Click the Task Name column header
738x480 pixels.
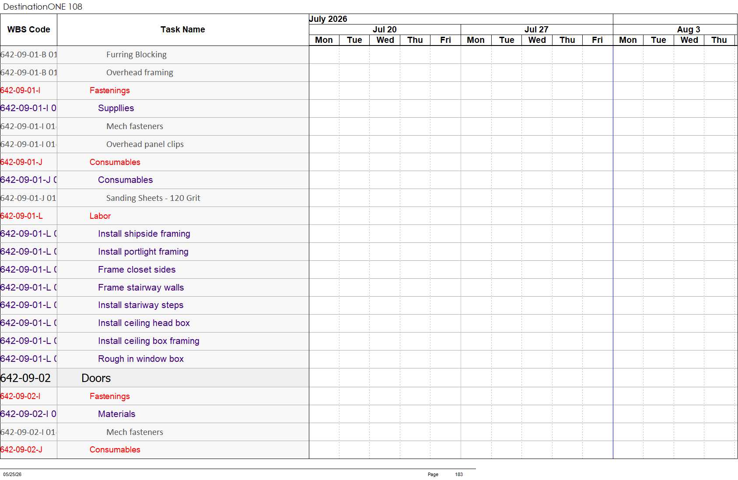(x=183, y=29)
